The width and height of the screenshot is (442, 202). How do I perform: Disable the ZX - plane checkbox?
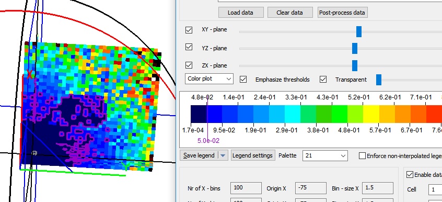tap(189, 65)
